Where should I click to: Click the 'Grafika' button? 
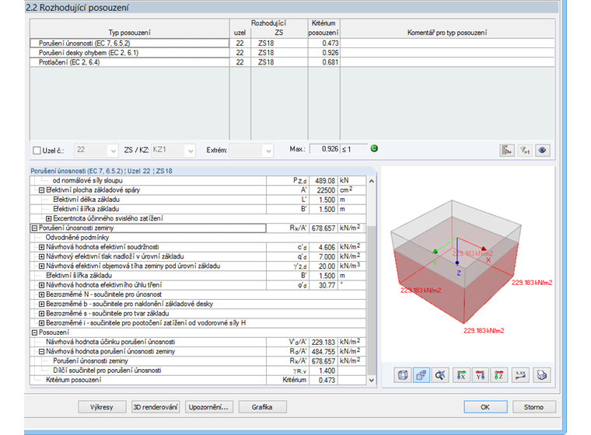pyautogui.click(x=262, y=407)
